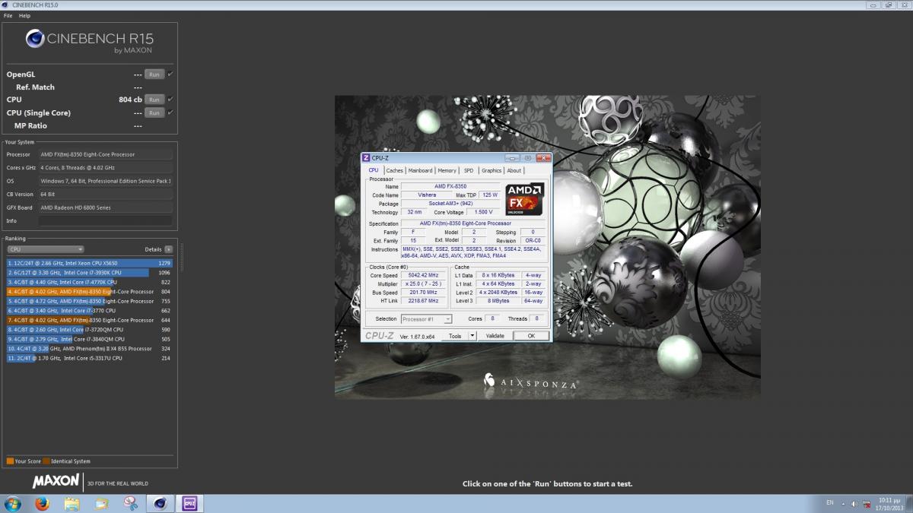Open the About tab in CPU-Z
This screenshot has height=513, width=913.
point(514,170)
